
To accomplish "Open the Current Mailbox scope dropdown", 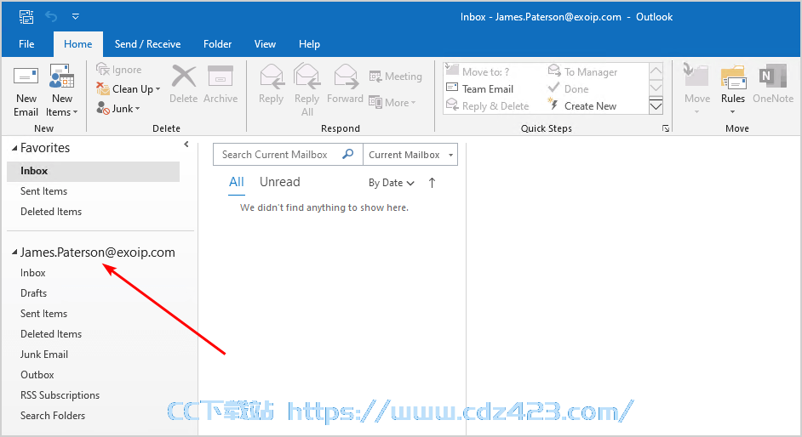I will 410,154.
